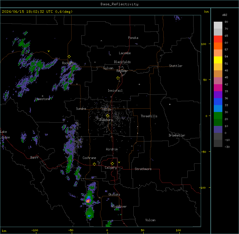Image resolution: width=239 pixels, height=234 pixels.
Task: Click the Blackfalds label
Action: 122,62
